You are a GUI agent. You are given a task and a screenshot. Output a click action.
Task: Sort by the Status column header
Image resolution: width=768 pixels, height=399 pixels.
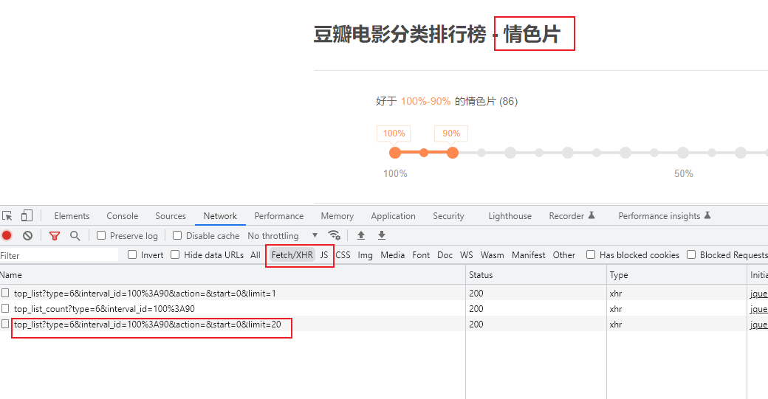pos(536,275)
